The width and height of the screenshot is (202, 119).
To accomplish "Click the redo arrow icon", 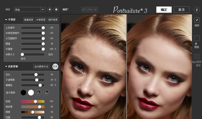I will (x=90, y=10).
